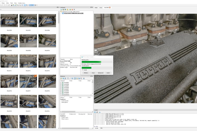197x131 pixels.
Task: Click the Overall progress bar
Action: 97,68
